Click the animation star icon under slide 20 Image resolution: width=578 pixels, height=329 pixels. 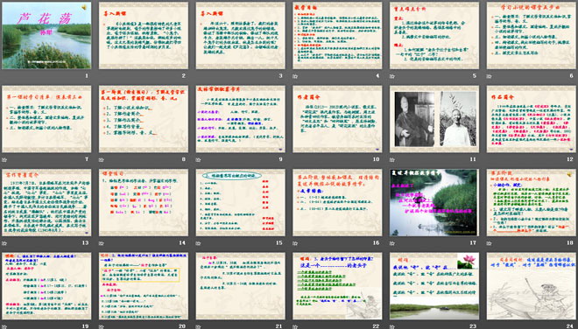click(x=102, y=326)
